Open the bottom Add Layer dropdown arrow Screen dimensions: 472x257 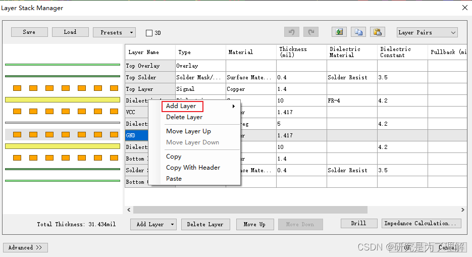point(172,225)
